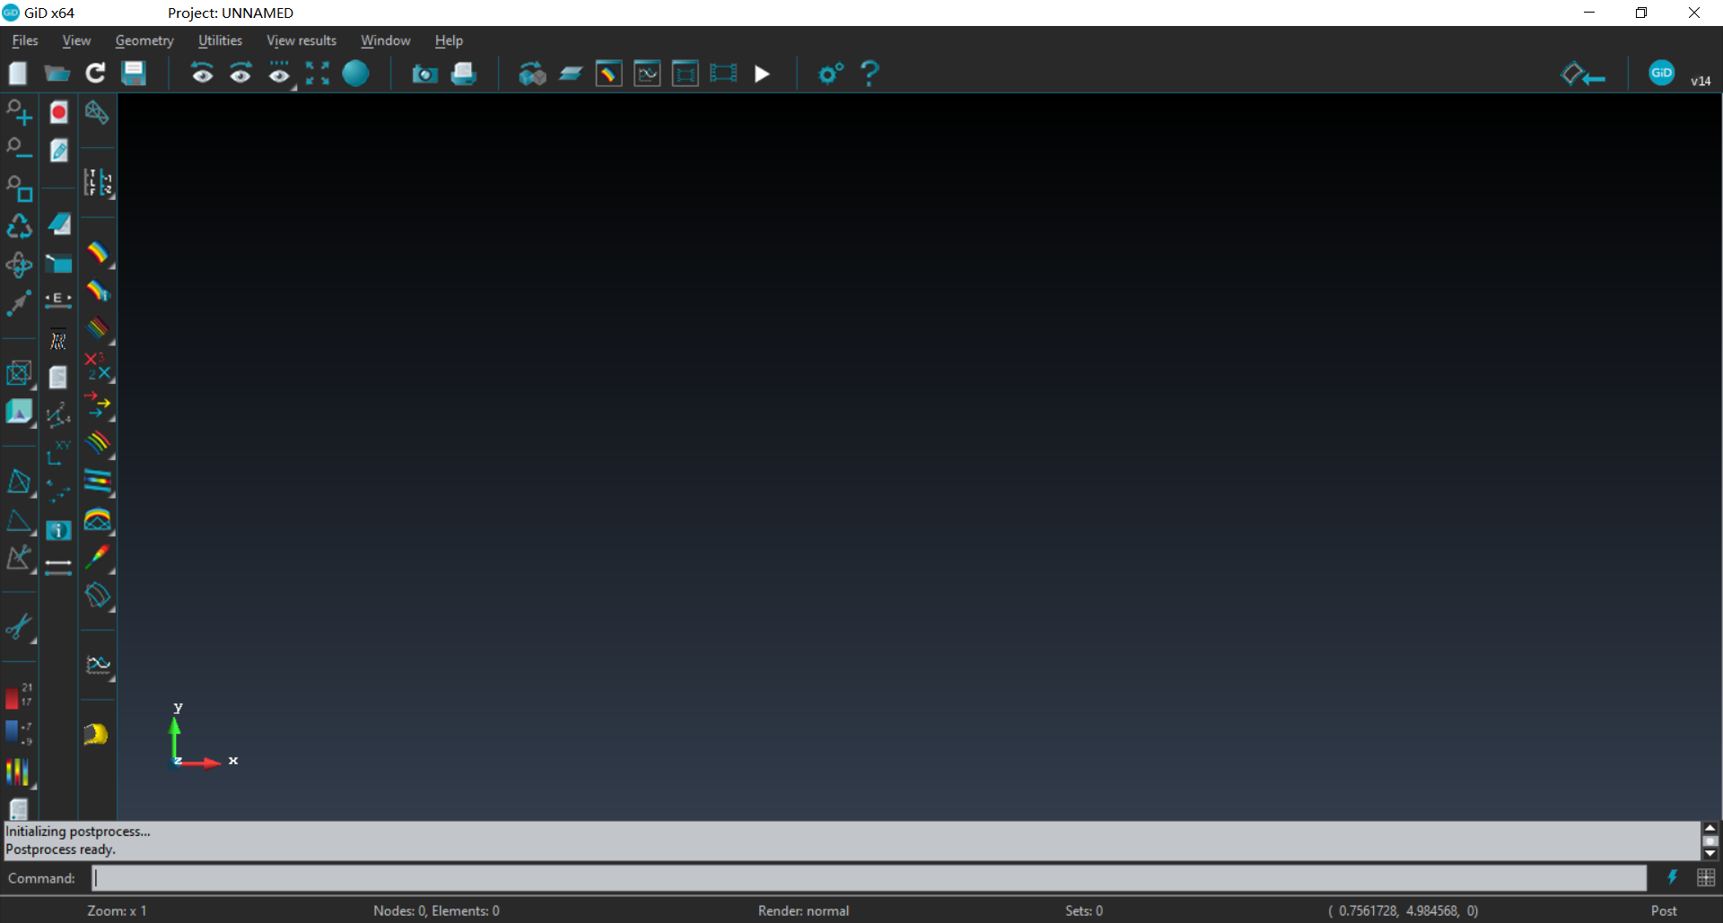
Task: Click the question mark help icon
Action: point(870,74)
